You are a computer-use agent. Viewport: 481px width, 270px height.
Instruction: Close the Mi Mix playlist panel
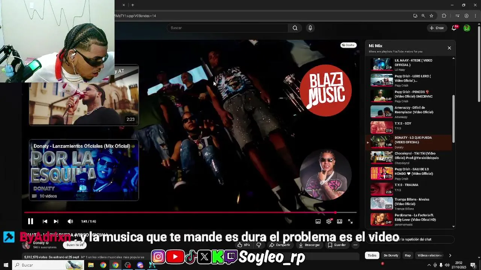pos(449,48)
